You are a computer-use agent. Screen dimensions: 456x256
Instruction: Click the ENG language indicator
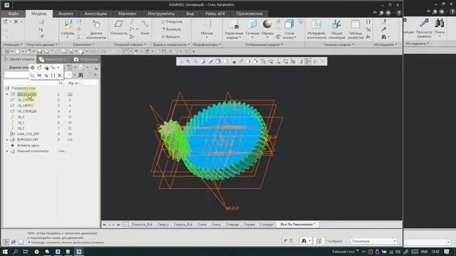[x=425, y=252]
